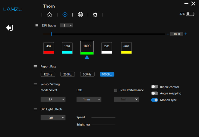This screenshot has width=199, height=137.
Task: Open the gear settings icon
Action: [95, 14]
